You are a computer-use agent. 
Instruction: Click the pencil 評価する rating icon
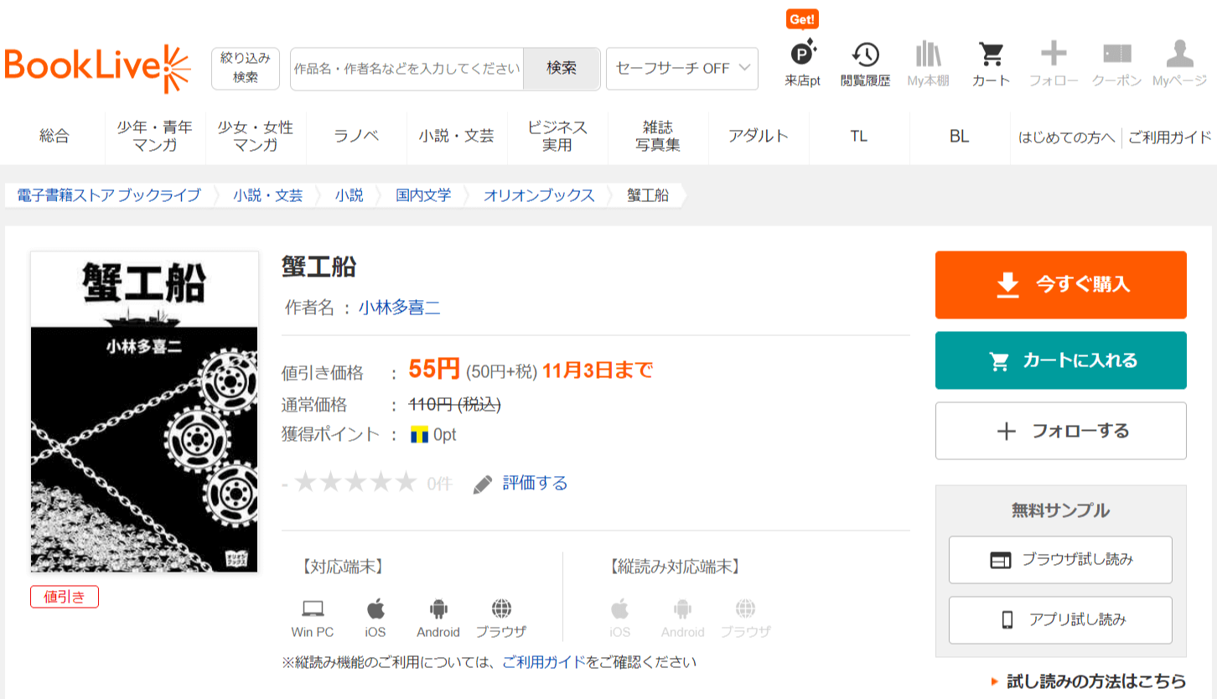pyautogui.click(x=483, y=484)
